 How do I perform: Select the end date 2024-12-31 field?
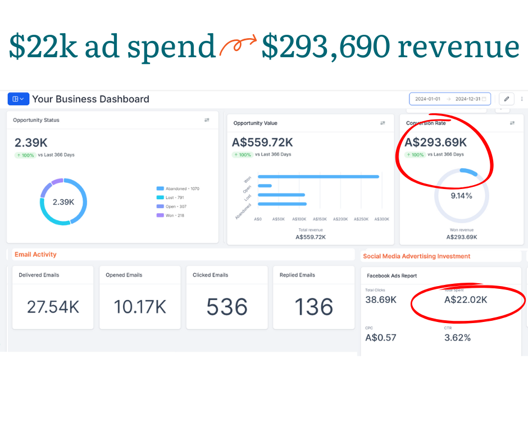click(467, 99)
